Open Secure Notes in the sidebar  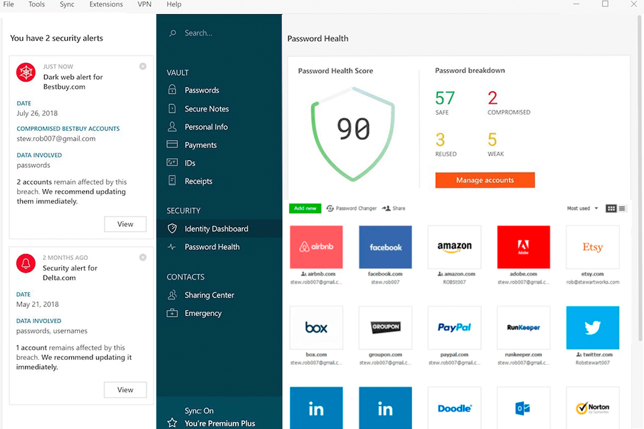point(206,109)
